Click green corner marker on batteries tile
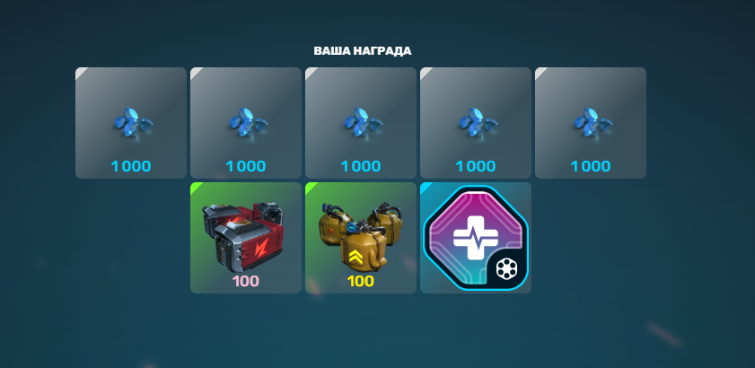 [x=195, y=187]
